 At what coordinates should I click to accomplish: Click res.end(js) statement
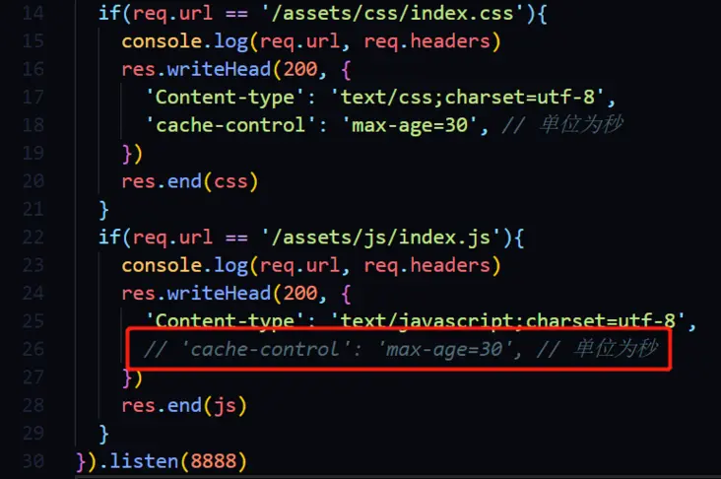click(x=184, y=405)
